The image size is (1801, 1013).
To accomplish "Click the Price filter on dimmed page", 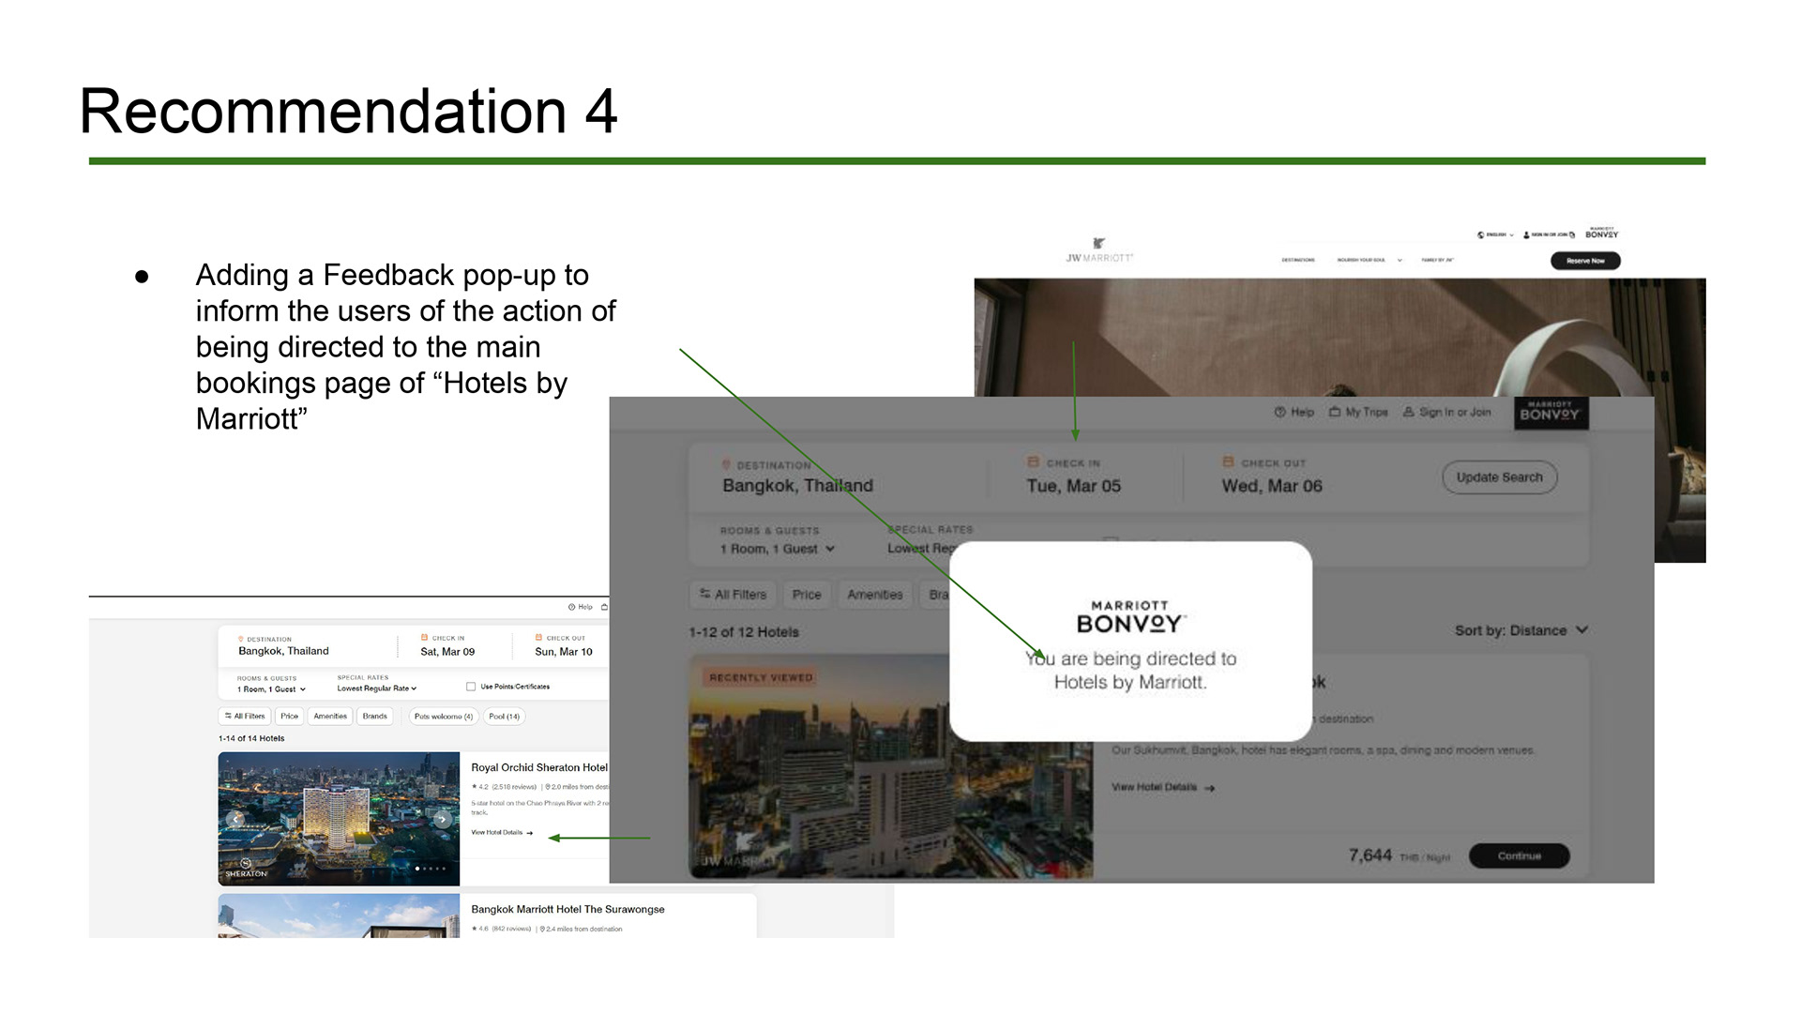I will 807,595.
